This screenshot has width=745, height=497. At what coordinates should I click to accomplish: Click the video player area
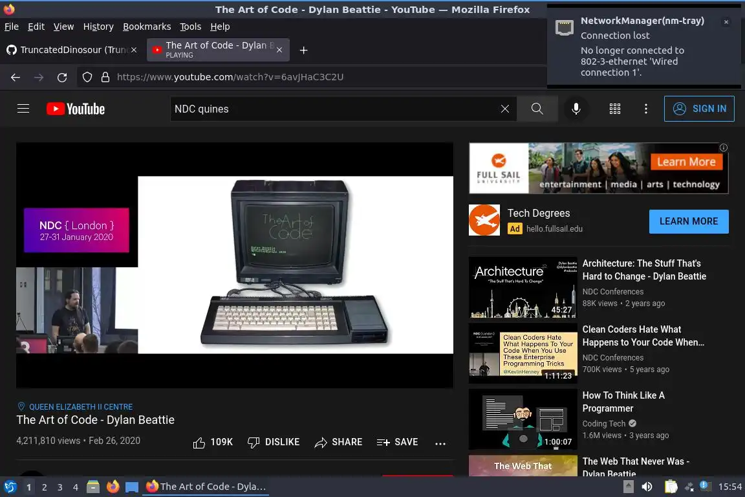(x=235, y=265)
